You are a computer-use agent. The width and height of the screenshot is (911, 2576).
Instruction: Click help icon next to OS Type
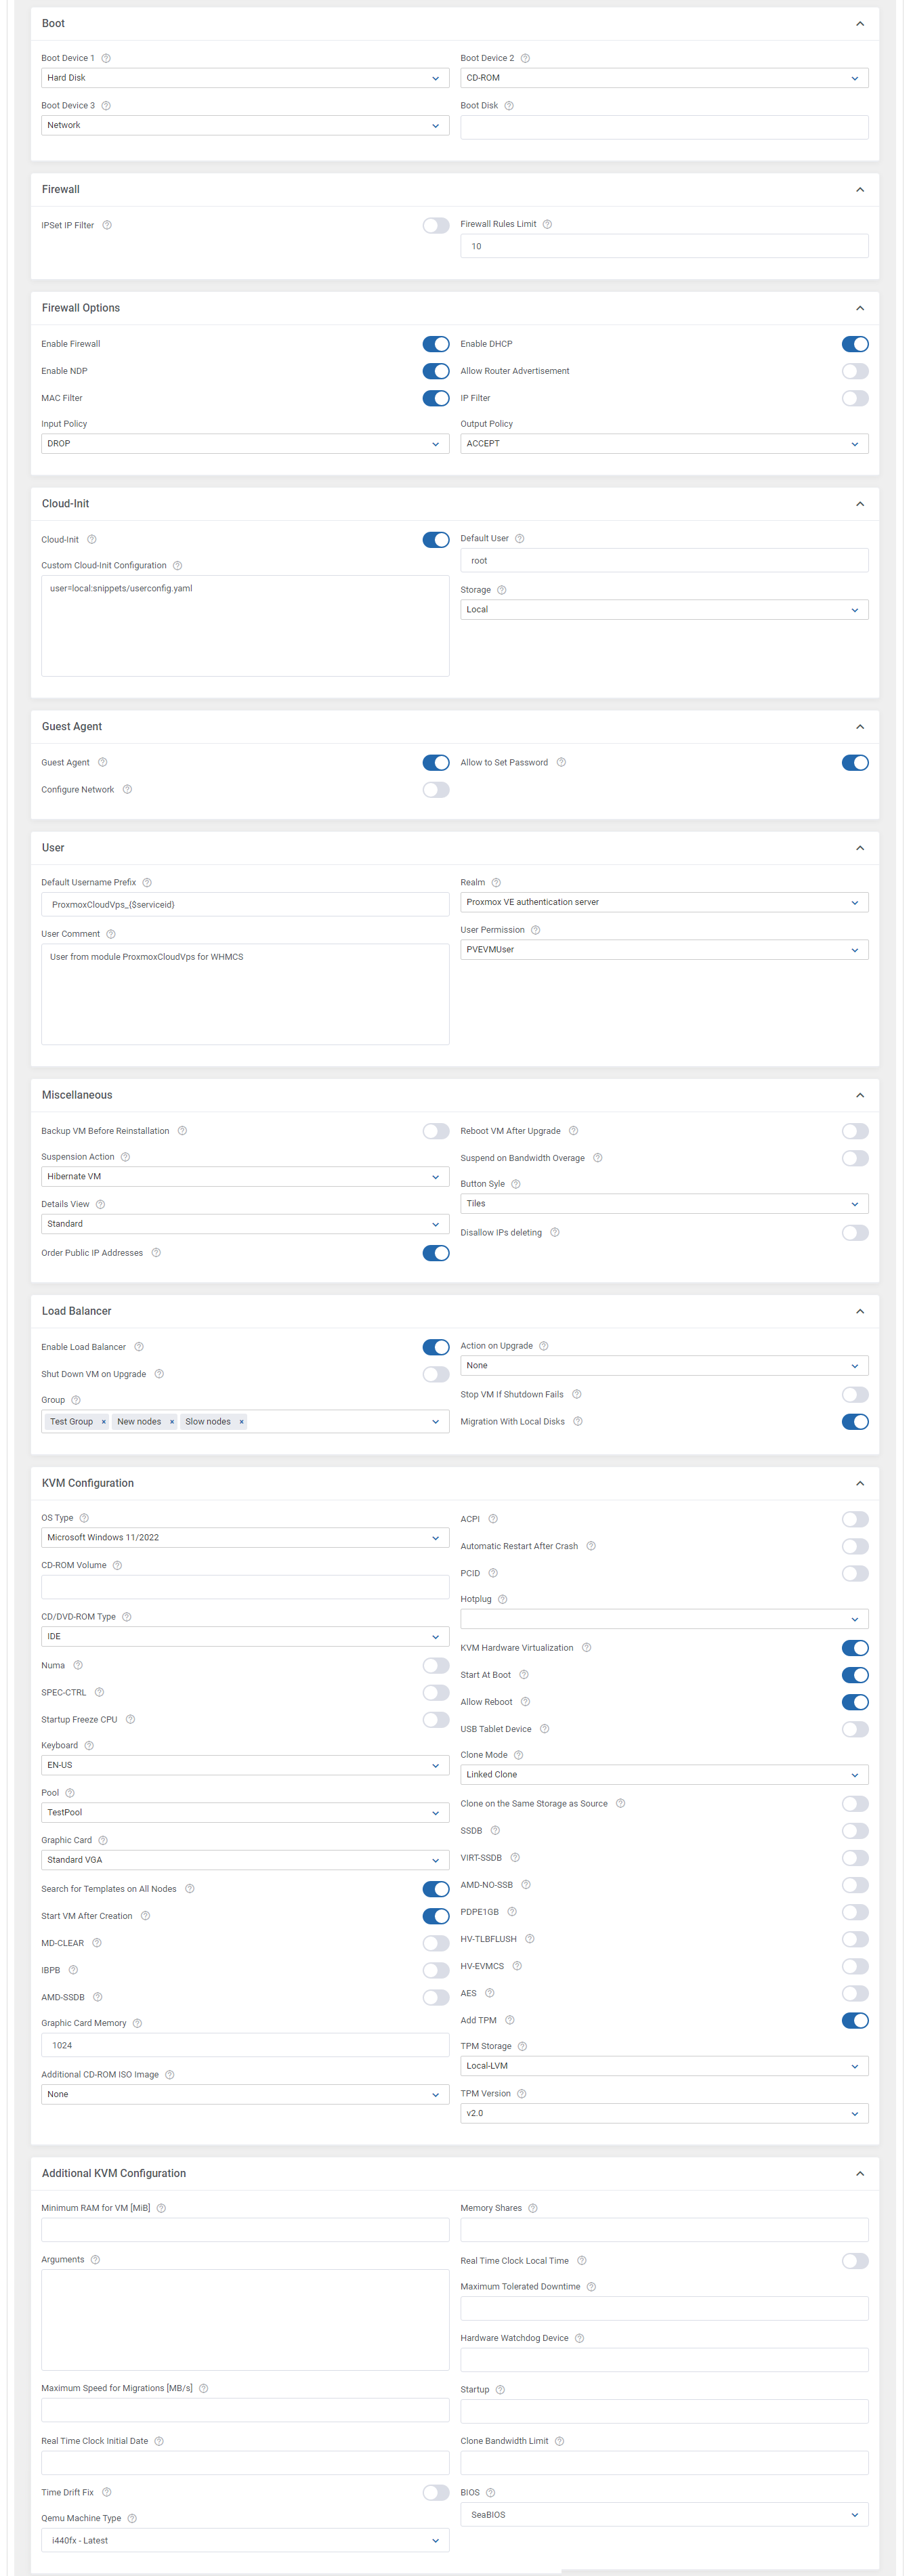(x=84, y=1518)
